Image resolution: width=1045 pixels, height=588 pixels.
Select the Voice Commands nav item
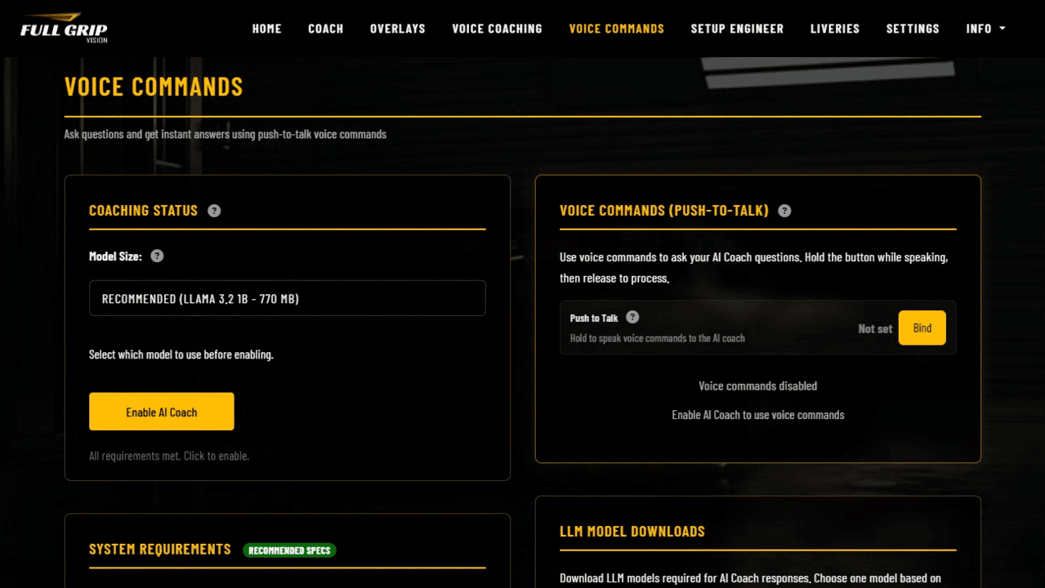tap(617, 29)
